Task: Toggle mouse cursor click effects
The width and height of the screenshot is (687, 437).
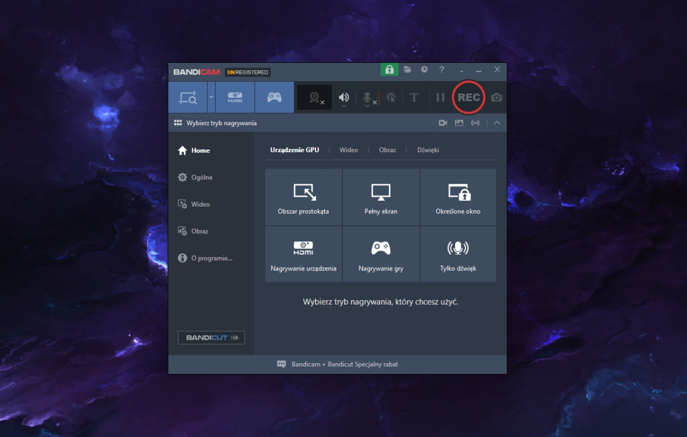Action: [391, 97]
